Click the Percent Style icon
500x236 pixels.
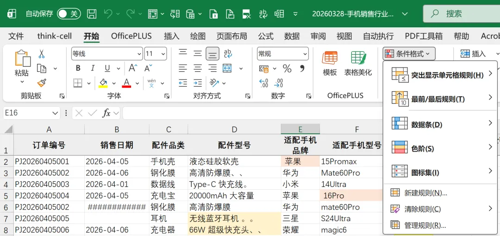(x=287, y=68)
